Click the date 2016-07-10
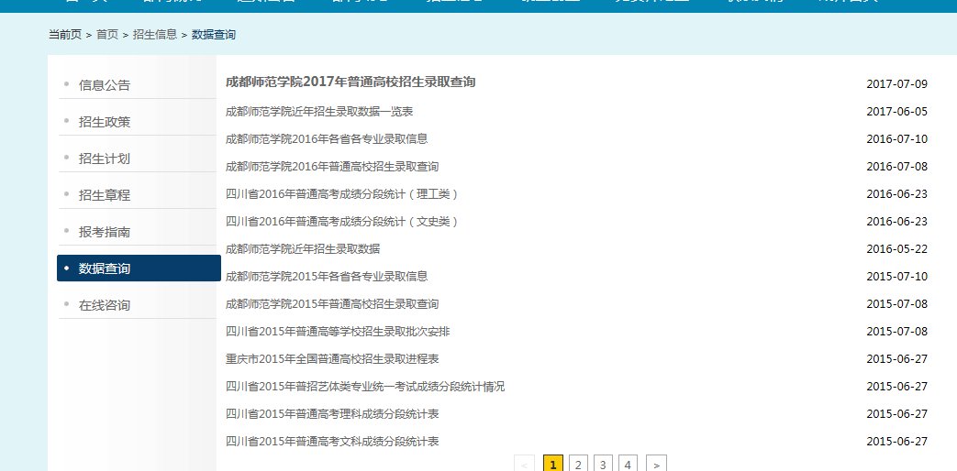Screen dimensions: 957x471 coord(896,139)
